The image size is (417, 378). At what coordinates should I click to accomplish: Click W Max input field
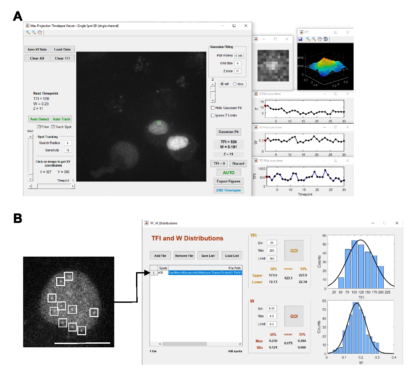(x=272, y=316)
